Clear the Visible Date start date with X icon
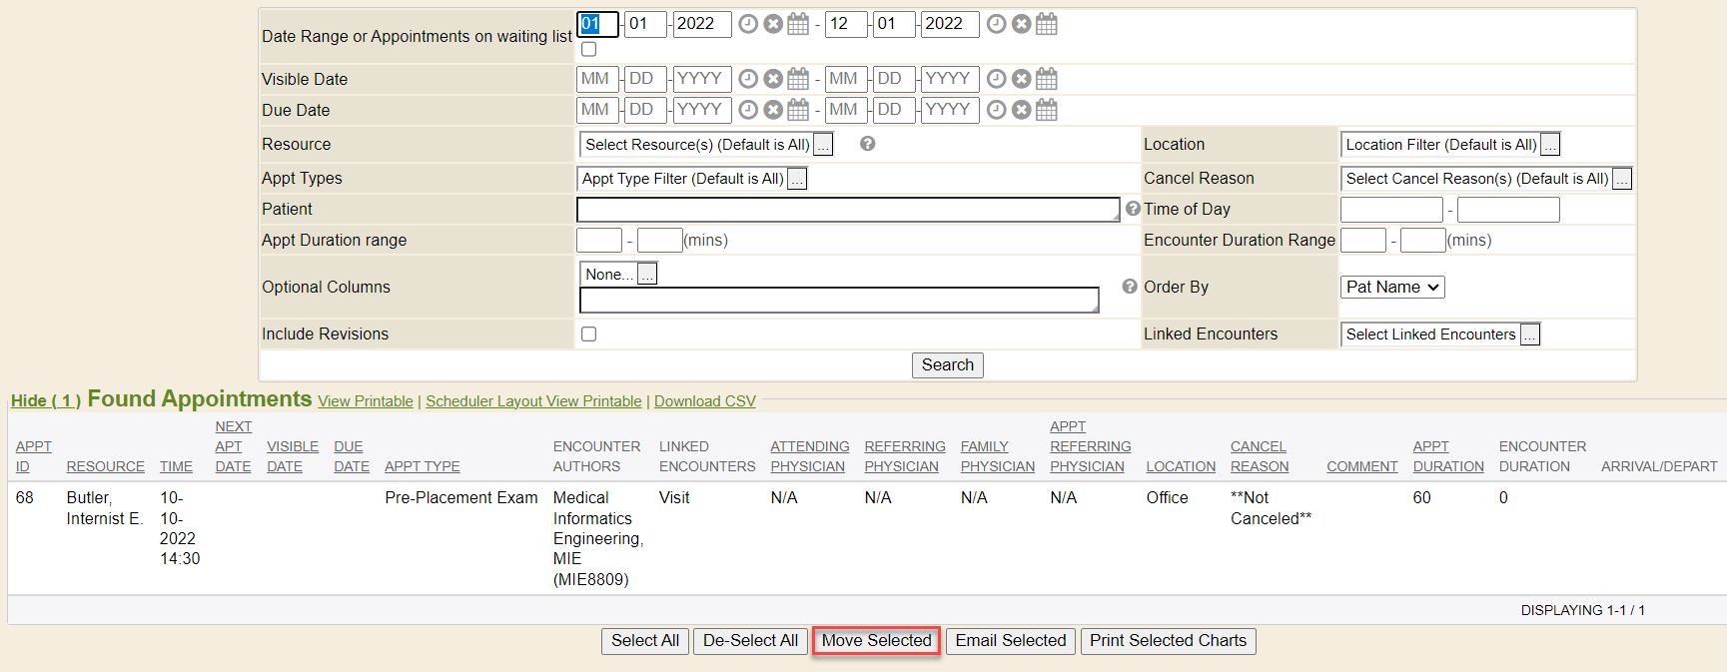The image size is (1727, 672). click(773, 79)
